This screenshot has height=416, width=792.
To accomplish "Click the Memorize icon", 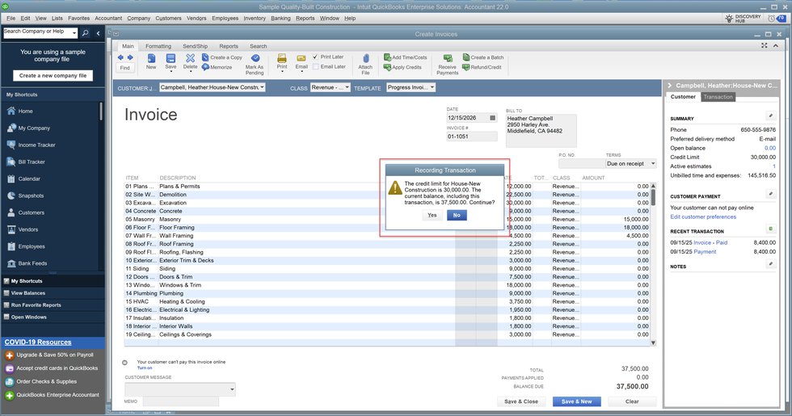I will pos(206,67).
